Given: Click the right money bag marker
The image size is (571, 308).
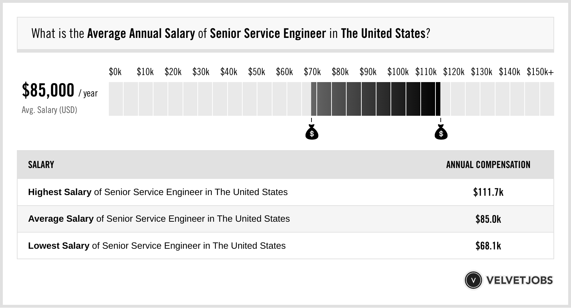Looking at the screenshot, I should point(441,133).
